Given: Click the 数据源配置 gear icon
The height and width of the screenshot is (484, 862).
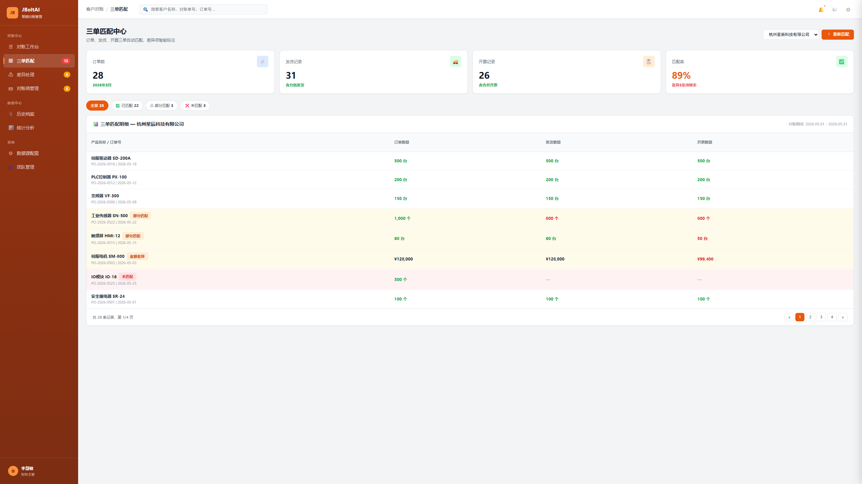Looking at the screenshot, I should pos(11,153).
